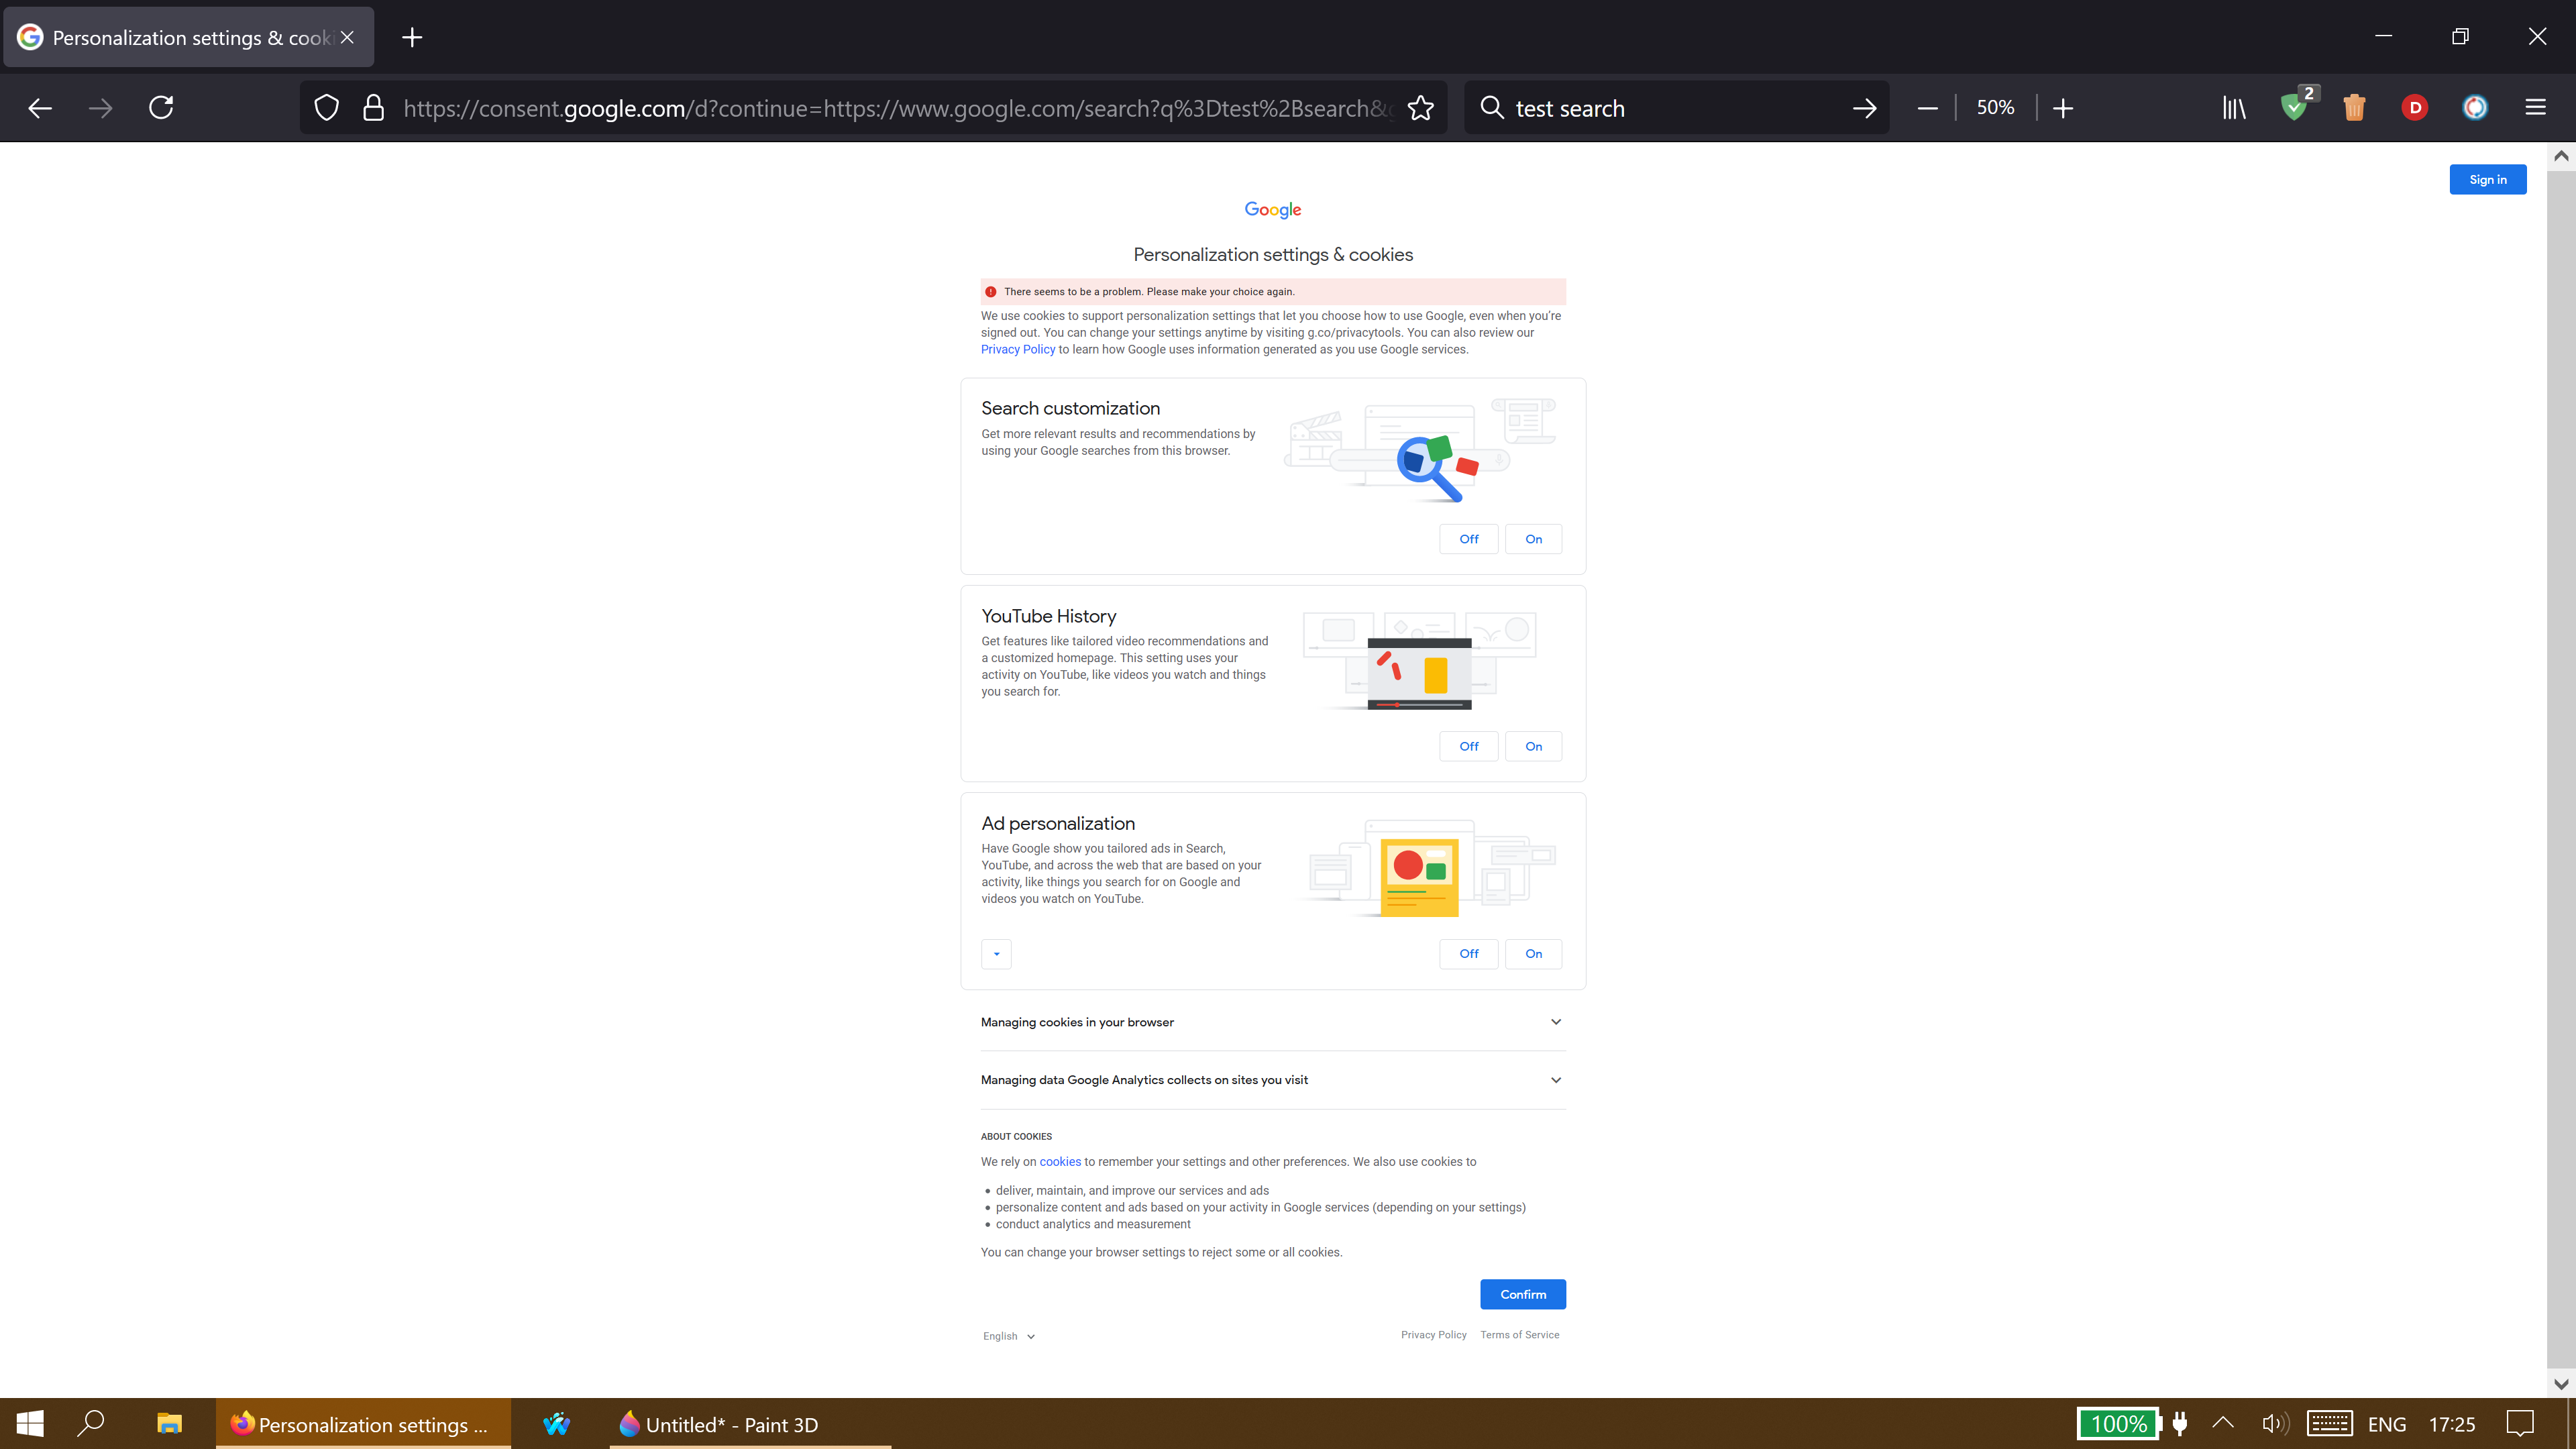Open the English language dropdown

[1008, 1336]
